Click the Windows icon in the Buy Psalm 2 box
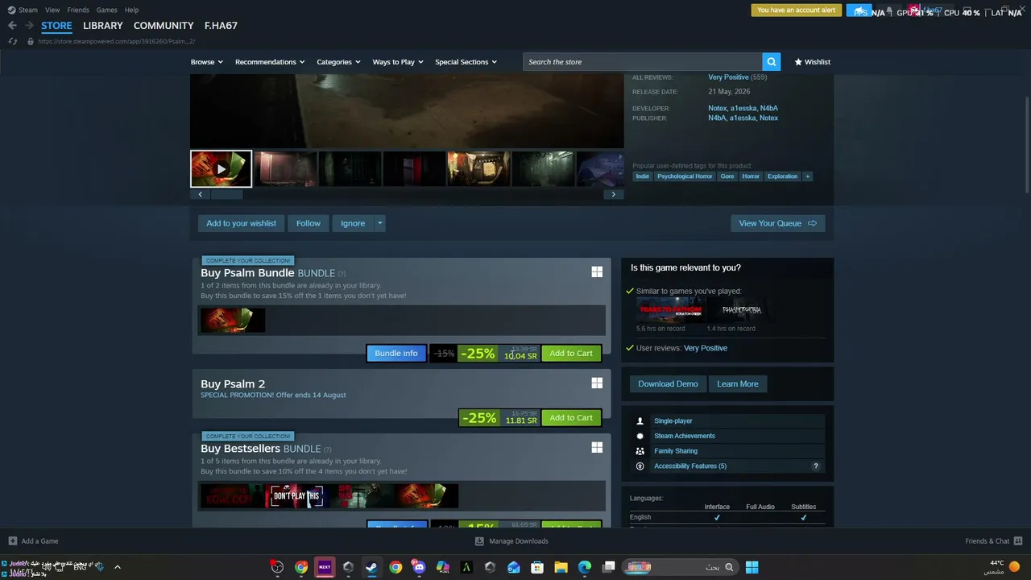 tap(597, 383)
